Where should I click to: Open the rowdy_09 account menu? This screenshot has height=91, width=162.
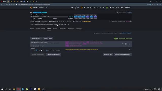128,8
